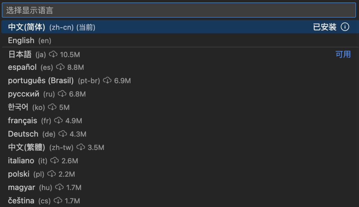Select magyar as display language

coord(22,187)
